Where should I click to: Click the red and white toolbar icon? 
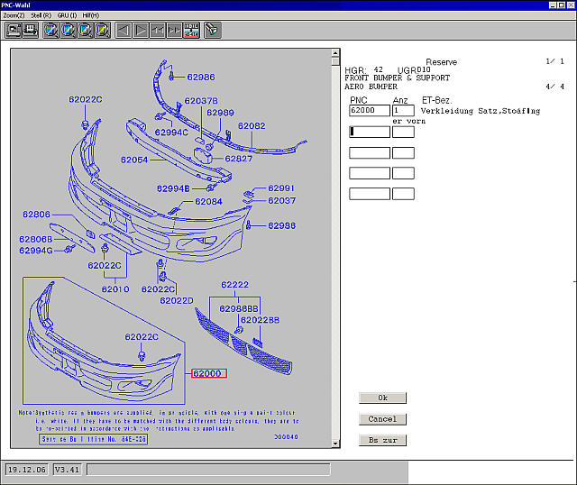191,30
